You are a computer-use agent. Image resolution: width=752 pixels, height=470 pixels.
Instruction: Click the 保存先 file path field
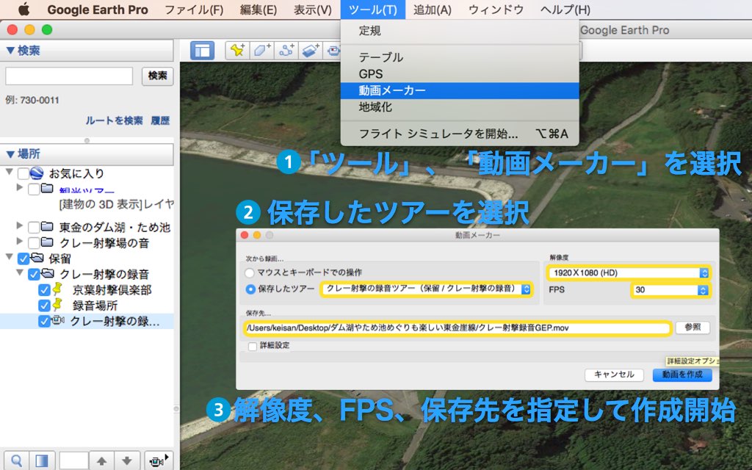[x=458, y=328]
